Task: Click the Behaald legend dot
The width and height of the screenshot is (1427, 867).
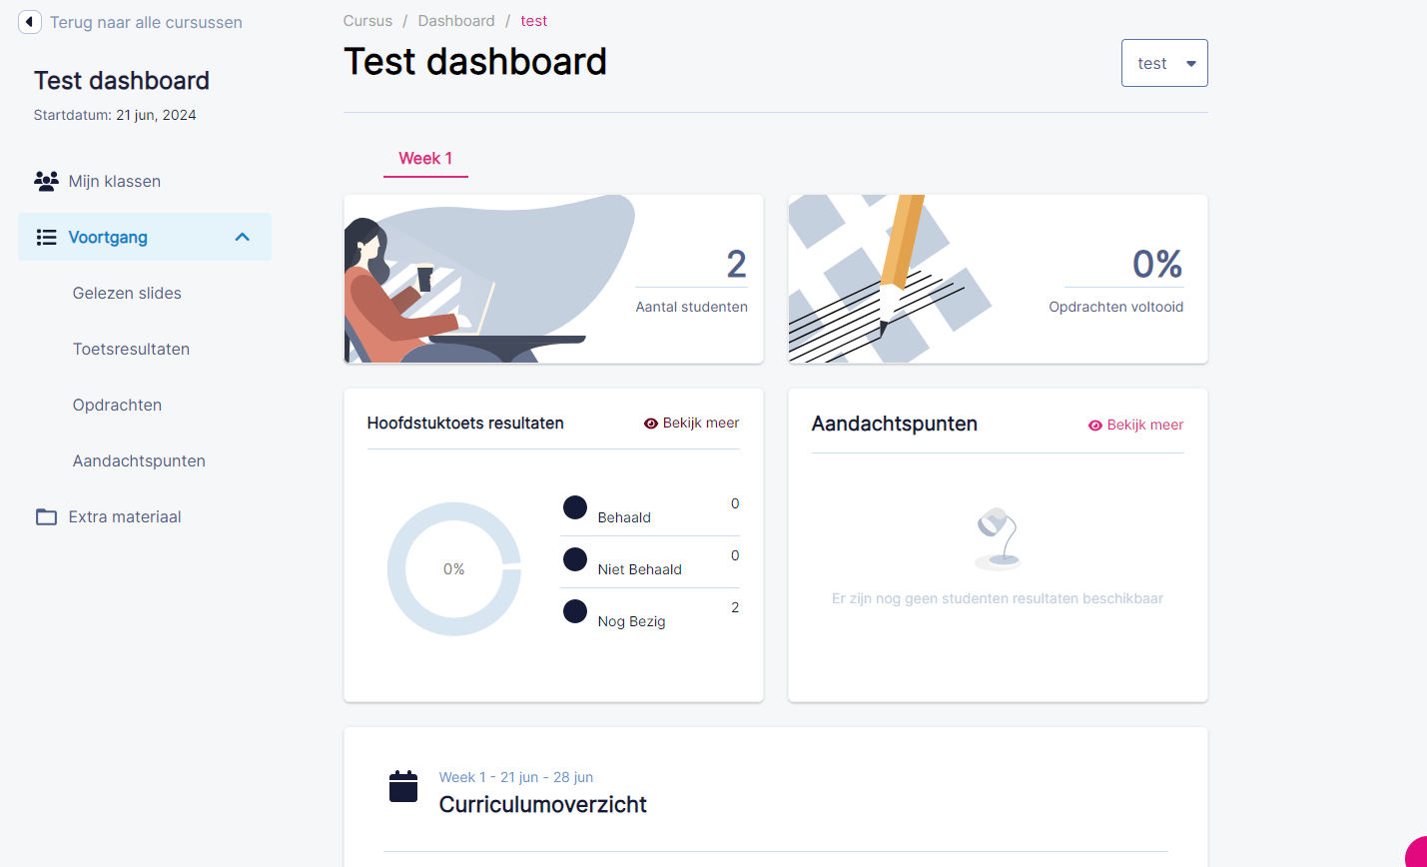Action: (575, 507)
